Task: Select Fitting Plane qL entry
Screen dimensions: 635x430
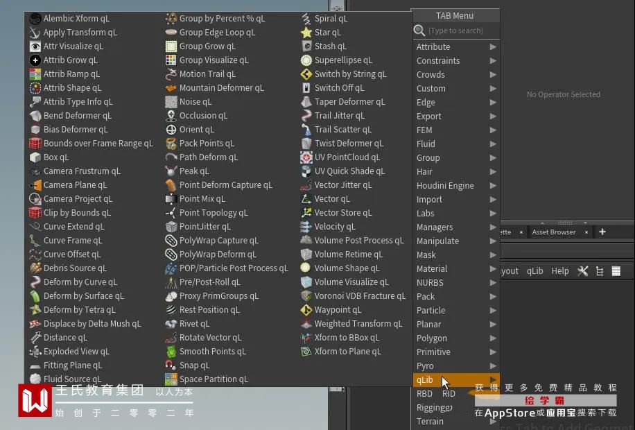Action: pyautogui.click(x=73, y=365)
